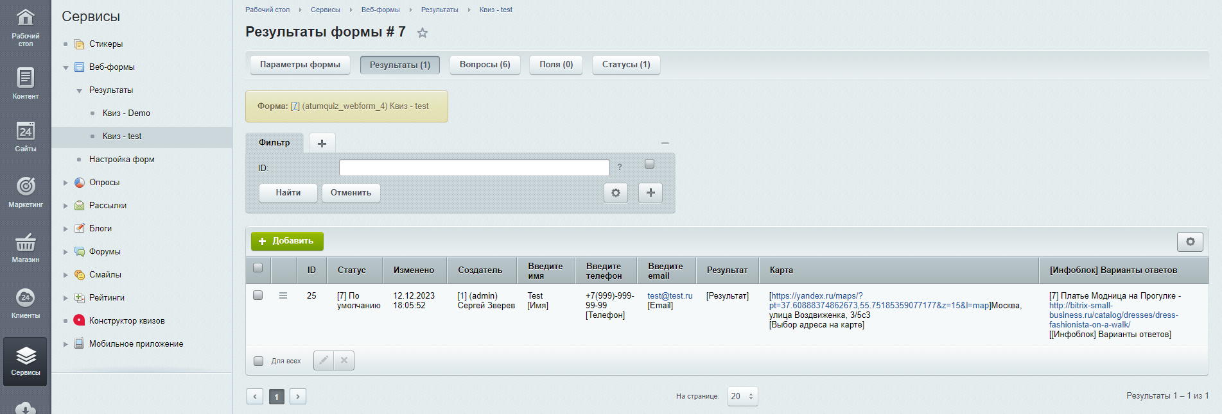Screen dimensions: 1222x414
Task: Click the plus tab to add new filter
Action: 322,143
